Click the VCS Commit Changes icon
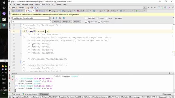 coord(162,7)
